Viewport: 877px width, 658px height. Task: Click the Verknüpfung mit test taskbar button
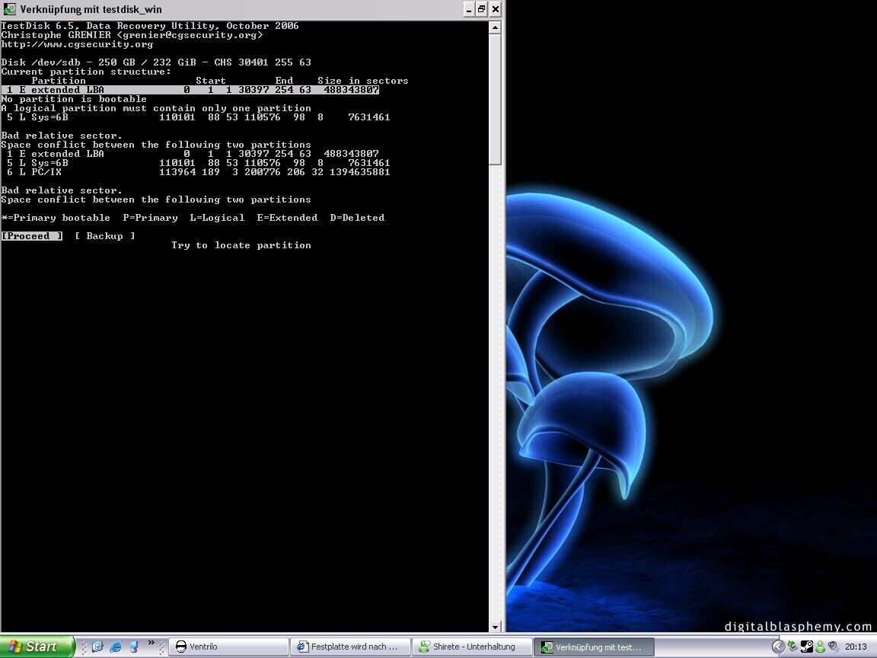tap(594, 647)
